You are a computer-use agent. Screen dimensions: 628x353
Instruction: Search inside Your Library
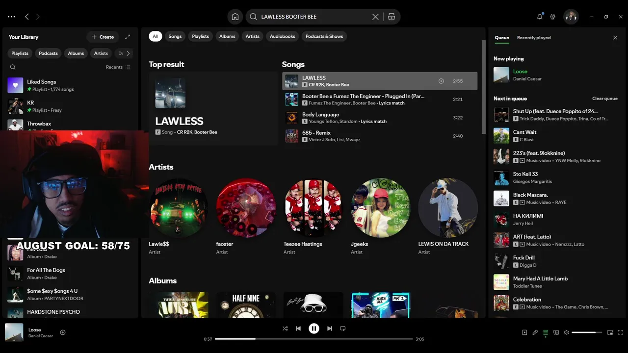coord(13,67)
